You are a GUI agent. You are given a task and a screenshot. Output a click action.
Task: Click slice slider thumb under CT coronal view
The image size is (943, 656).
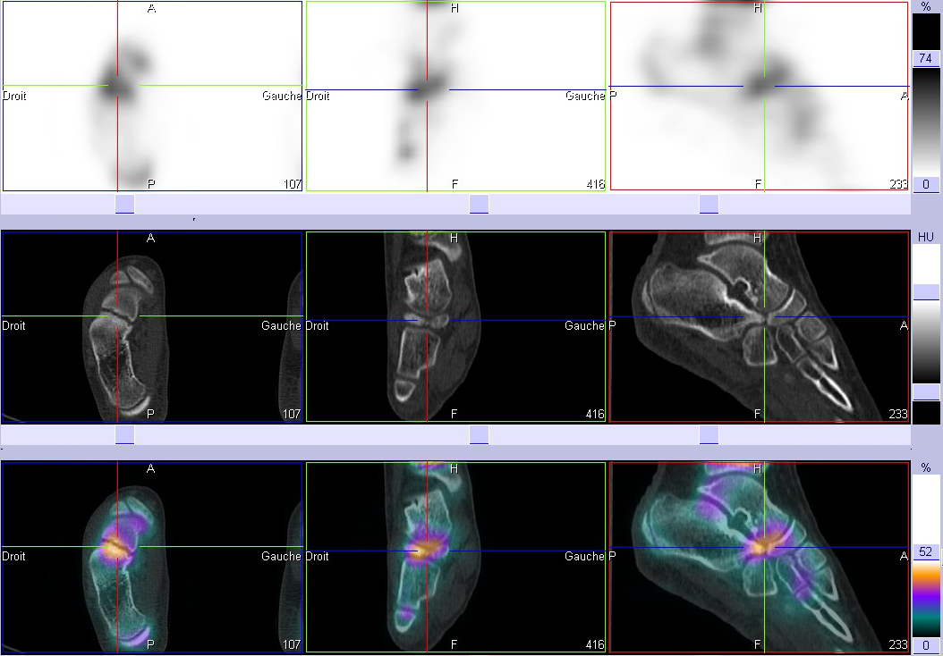[x=479, y=435]
